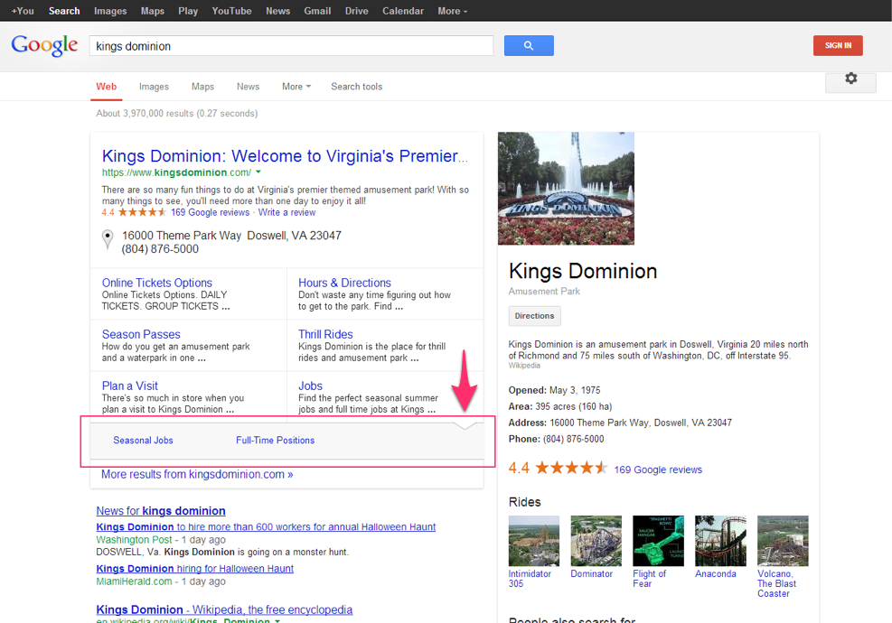Image resolution: width=892 pixels, height=623 pixels.
Task: Open the dropdown arrow next to kingsdominion.com URL
Action: (258, 172)
